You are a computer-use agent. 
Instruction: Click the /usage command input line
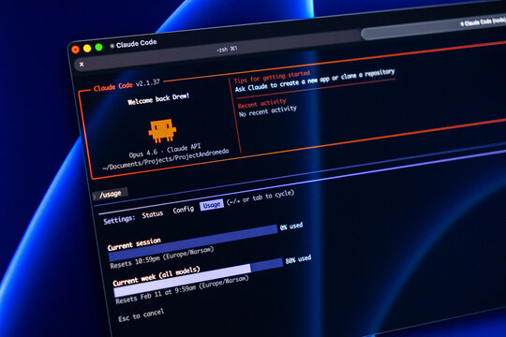pyautogui.click(x=111, y=194)
